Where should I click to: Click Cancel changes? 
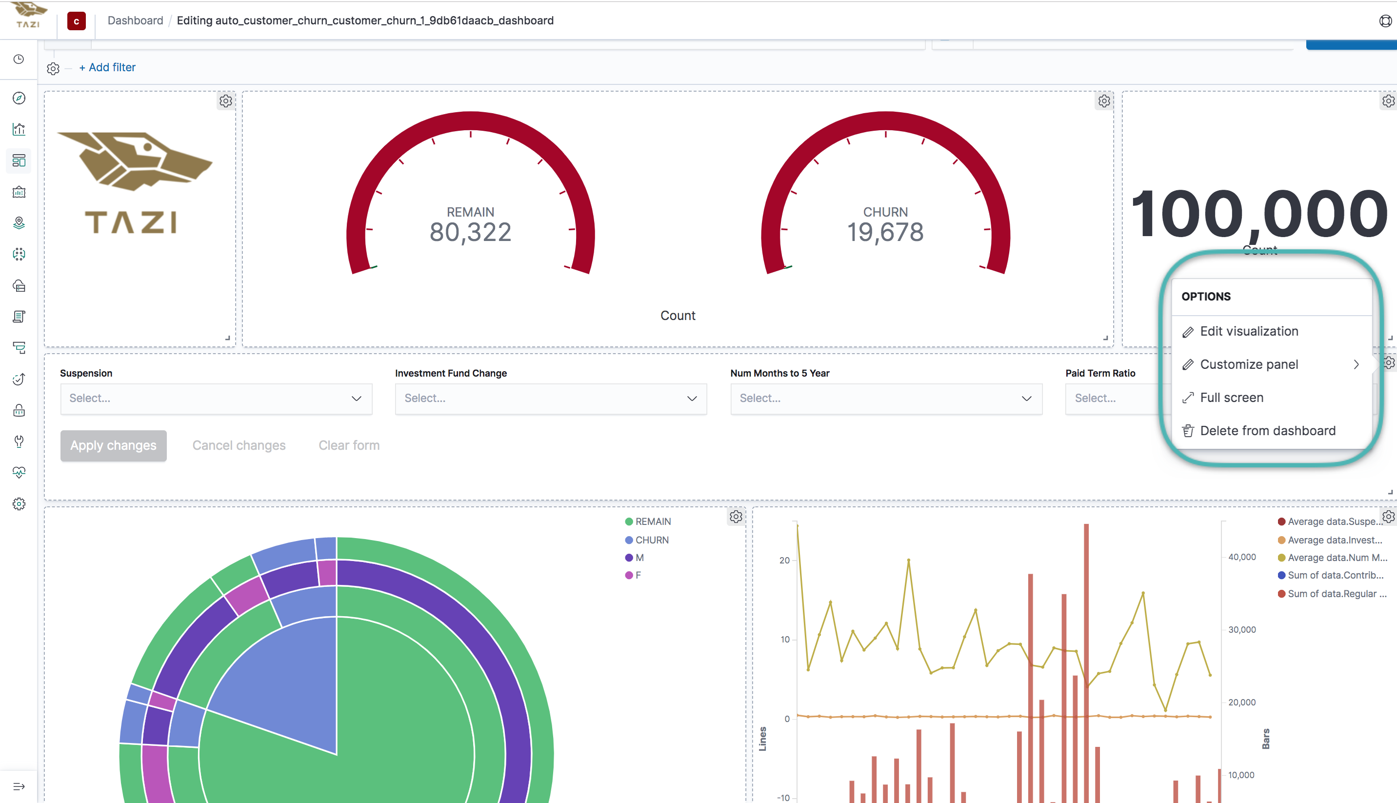point(239,445)
